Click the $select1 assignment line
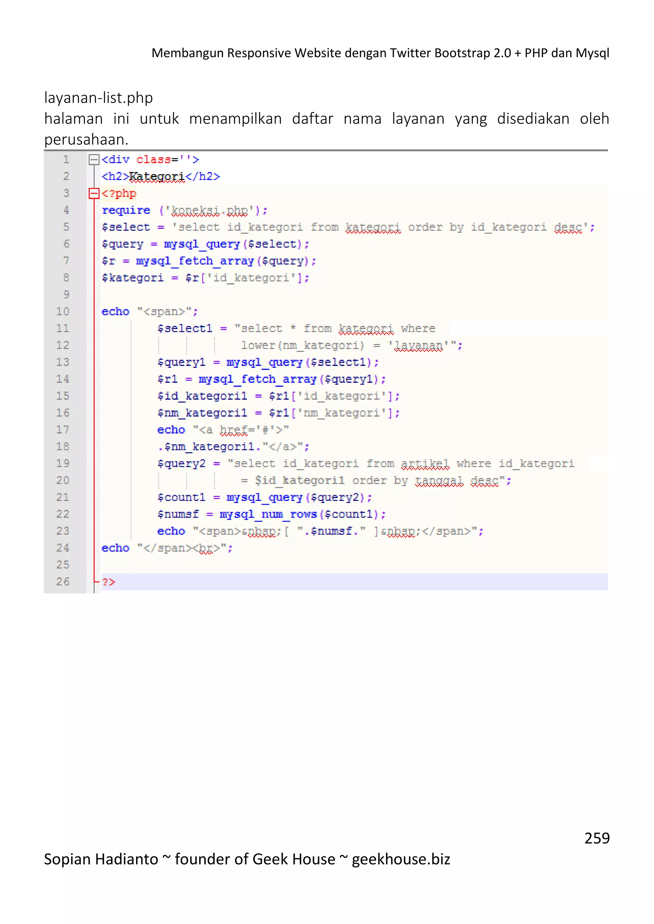654x924 pixels. (296, 329)
